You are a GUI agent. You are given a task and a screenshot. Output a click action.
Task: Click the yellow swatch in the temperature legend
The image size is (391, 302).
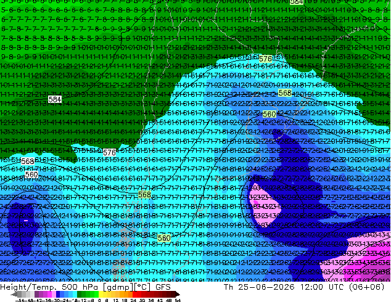(101, 294)
